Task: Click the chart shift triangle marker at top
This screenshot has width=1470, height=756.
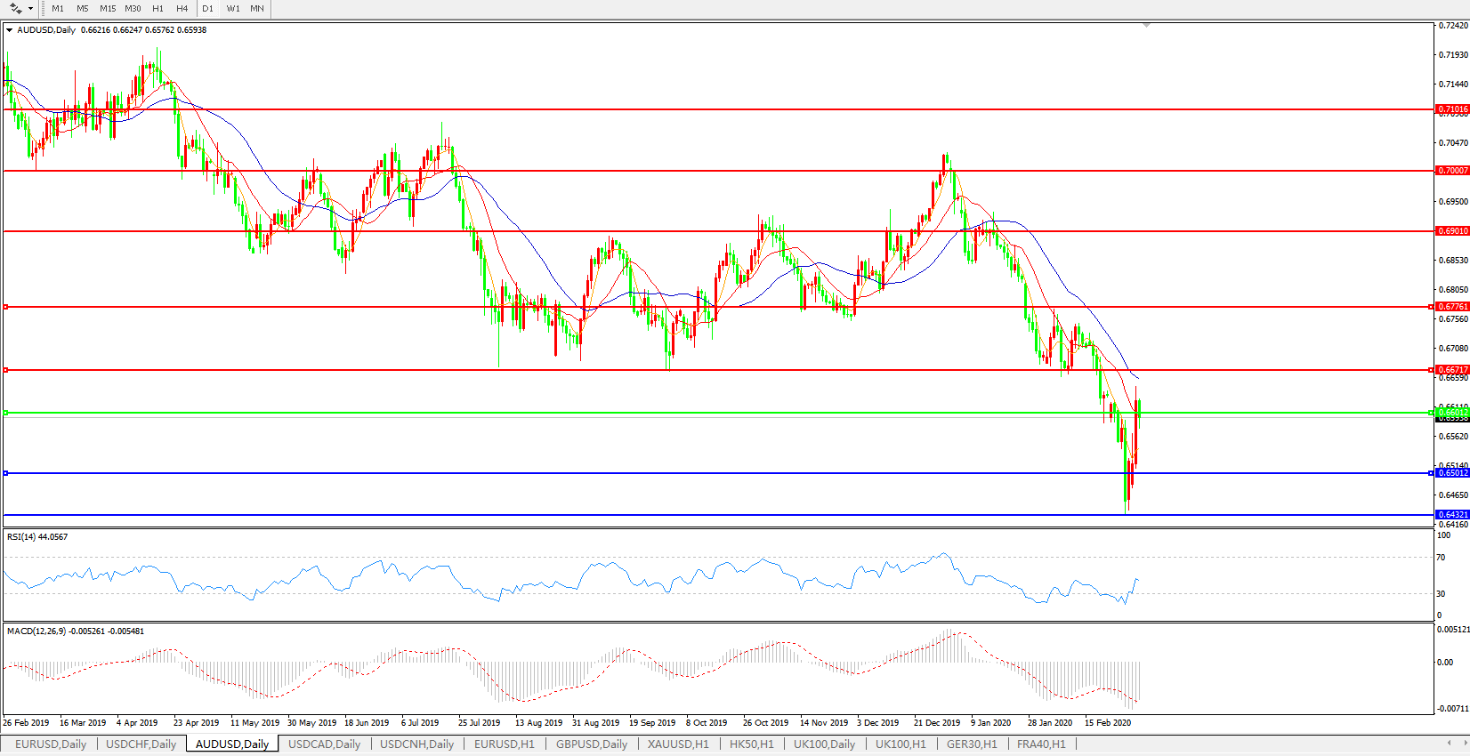Action: point(1146,25)
